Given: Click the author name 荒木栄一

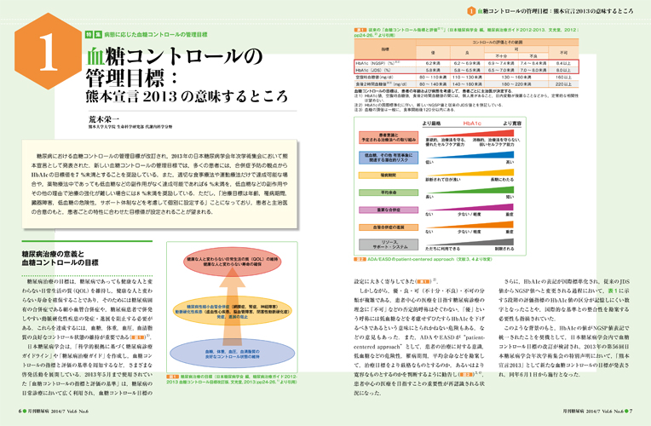Looking at the screenshot, I should [104, 118].
